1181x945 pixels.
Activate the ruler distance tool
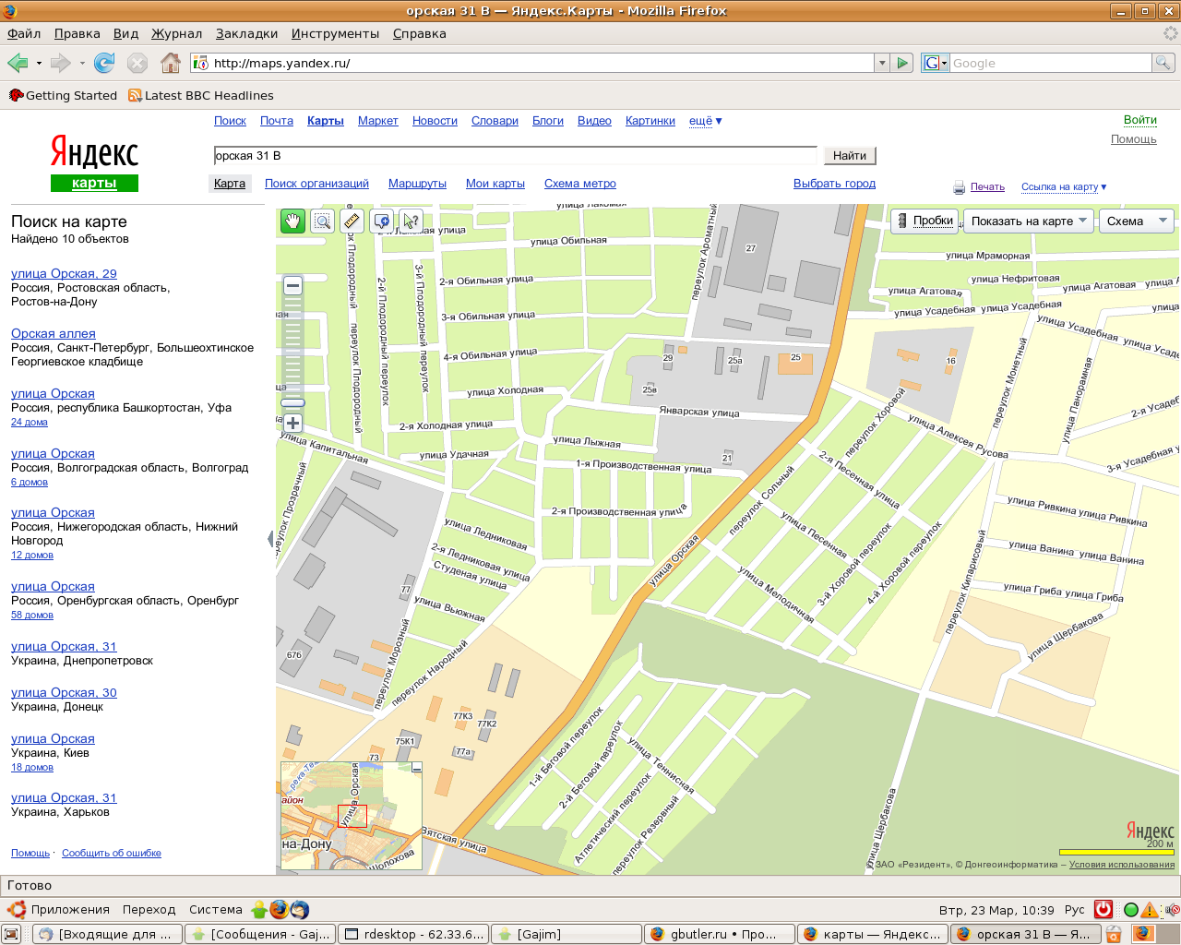[x=352, y=221]
